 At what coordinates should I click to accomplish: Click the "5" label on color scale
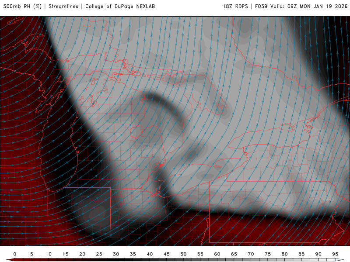pos(31,254)
